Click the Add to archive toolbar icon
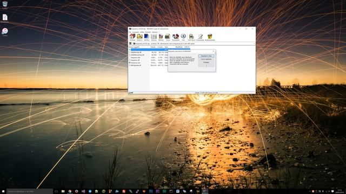346x194 pixels. (132, 37)
